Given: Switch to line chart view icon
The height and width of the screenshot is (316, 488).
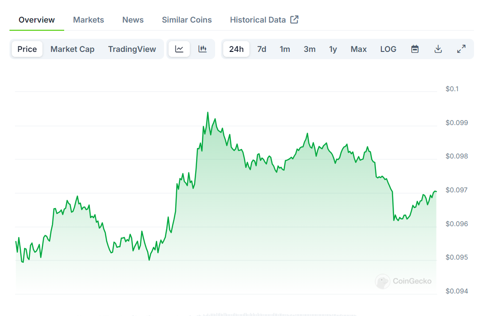Looking at the screenshot, I should (x=179, y=49).
